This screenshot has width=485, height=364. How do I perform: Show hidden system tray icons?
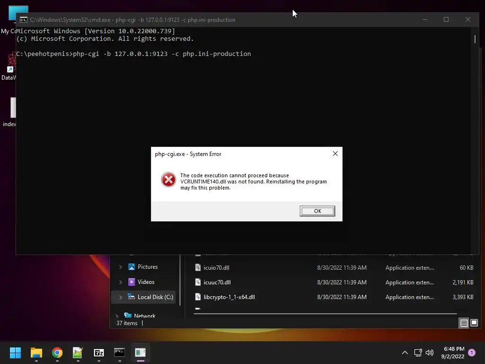click(404, 353)
